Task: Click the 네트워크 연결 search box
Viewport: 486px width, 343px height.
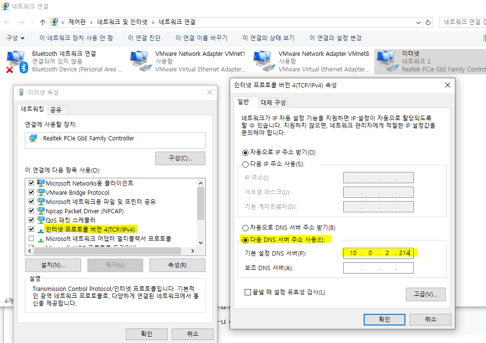Action: click(462, 22)
